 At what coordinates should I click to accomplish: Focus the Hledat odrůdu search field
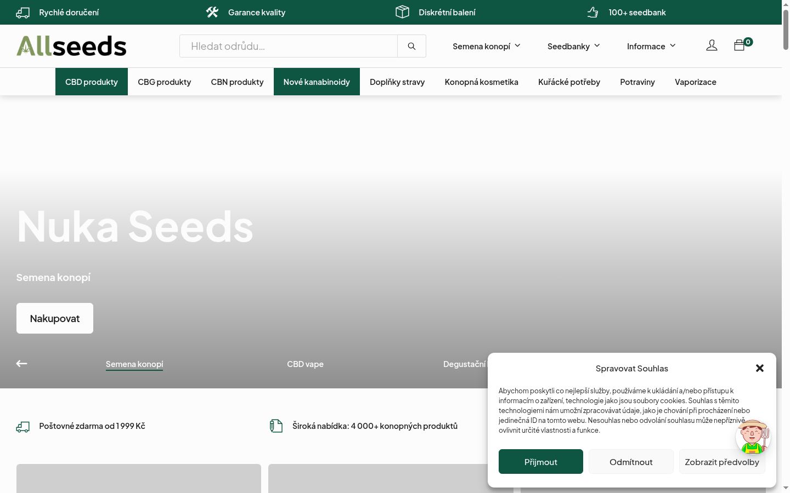pos(289,46)
